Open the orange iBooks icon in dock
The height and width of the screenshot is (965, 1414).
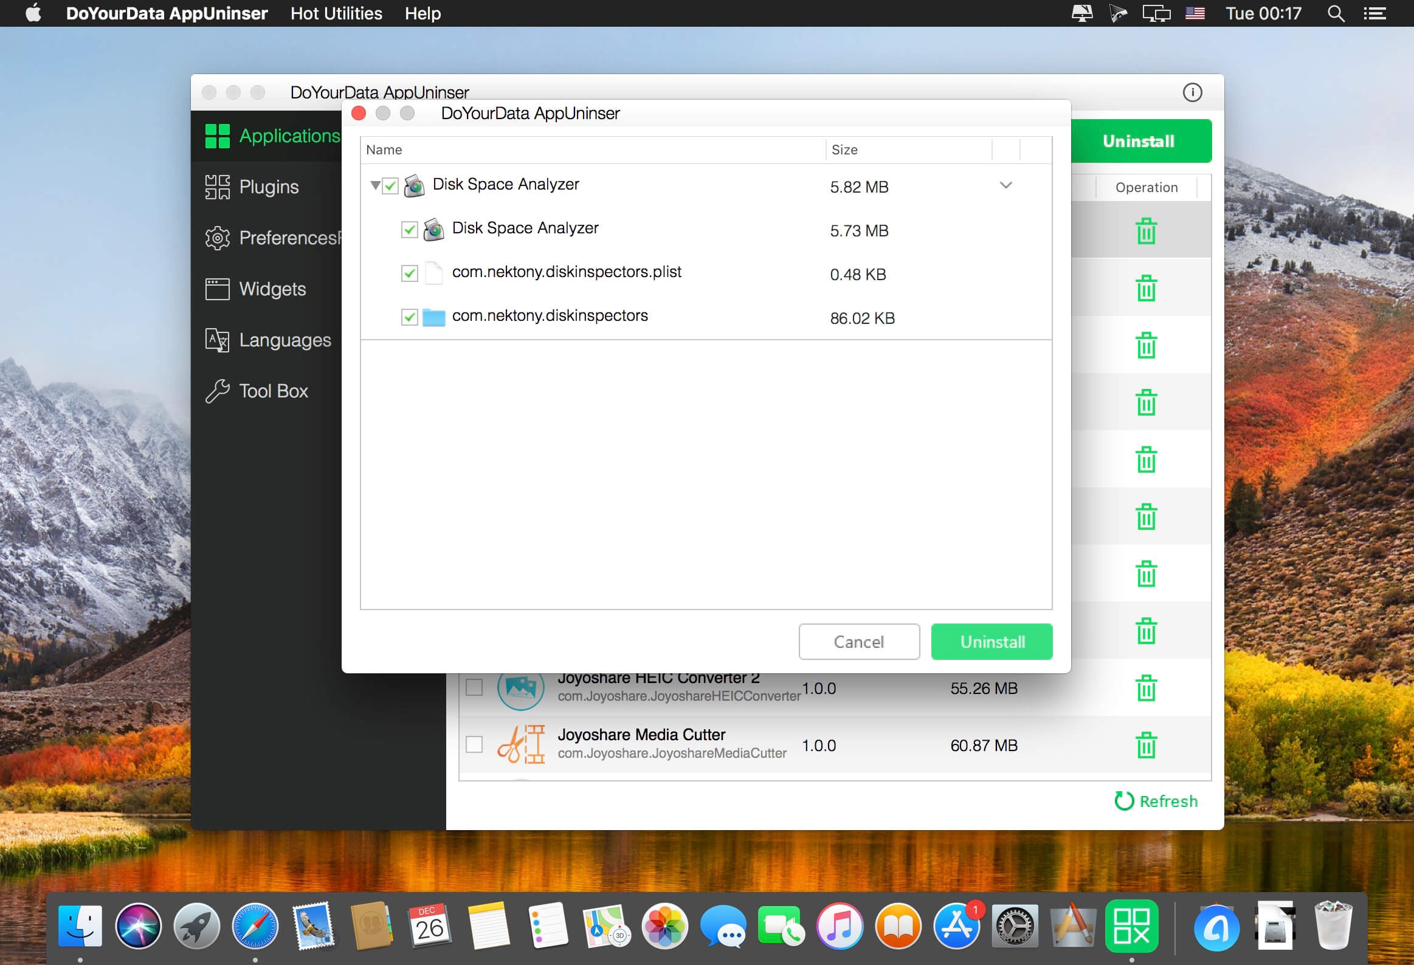[x=898, y=926]
